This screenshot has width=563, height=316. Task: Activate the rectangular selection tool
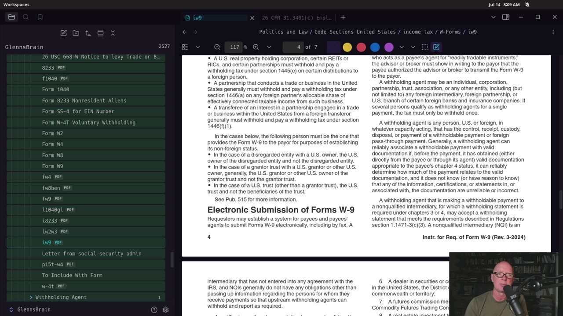pyautogui.click(x=424, y=47)
